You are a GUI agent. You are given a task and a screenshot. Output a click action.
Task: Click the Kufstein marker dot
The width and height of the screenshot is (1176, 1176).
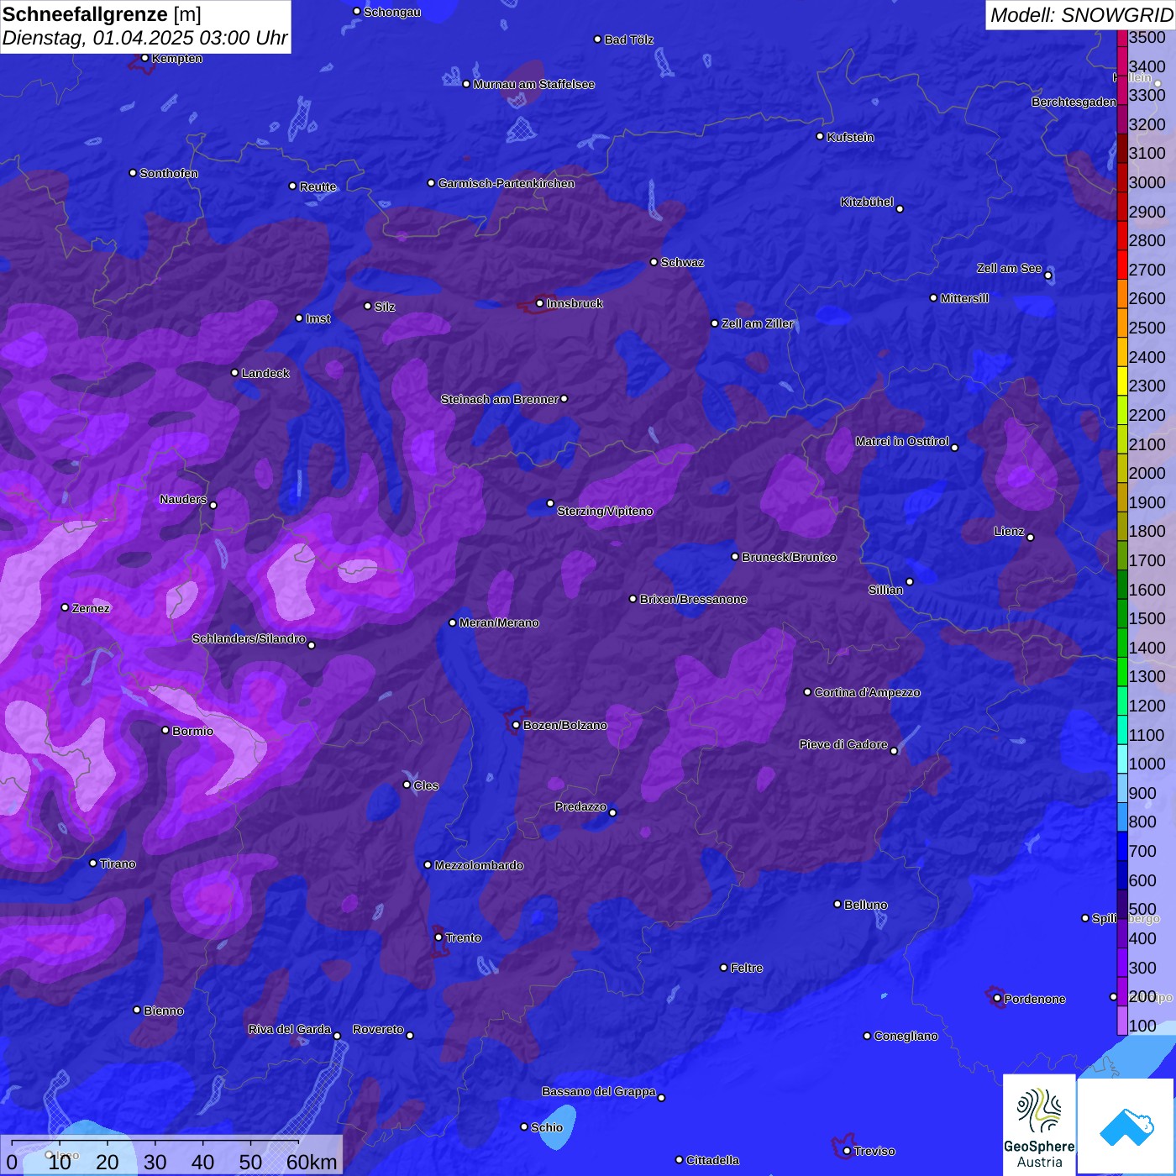point(820,136)
